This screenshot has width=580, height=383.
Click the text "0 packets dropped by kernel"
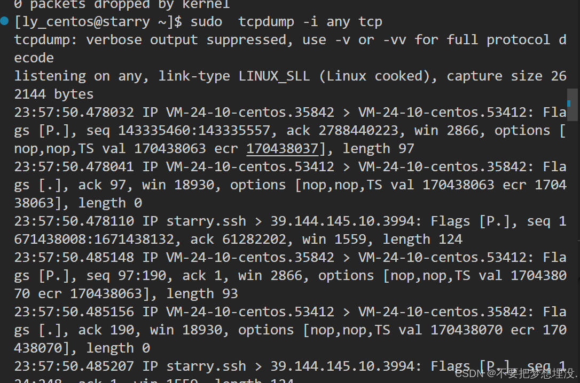[122, 5]
